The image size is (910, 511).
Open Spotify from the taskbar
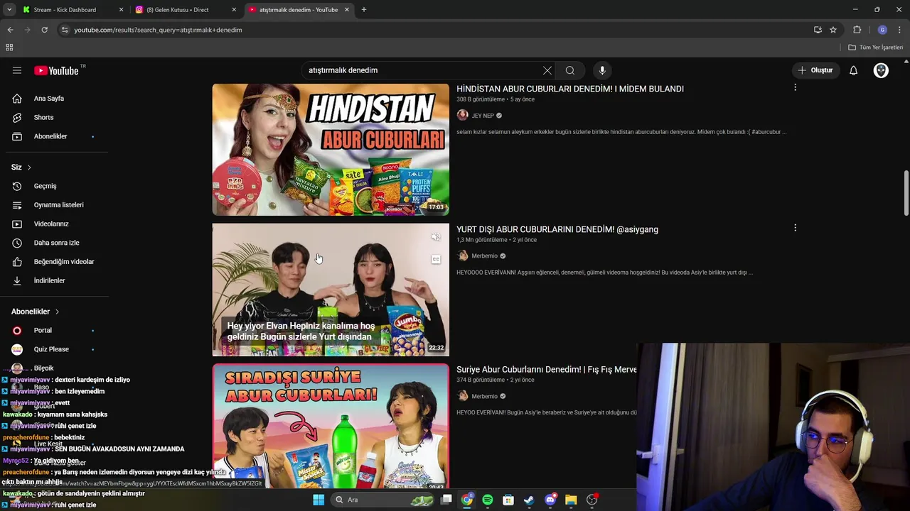tap(488, 500)
